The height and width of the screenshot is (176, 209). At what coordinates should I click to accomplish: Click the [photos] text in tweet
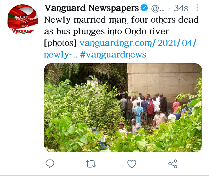coord(60,43)
